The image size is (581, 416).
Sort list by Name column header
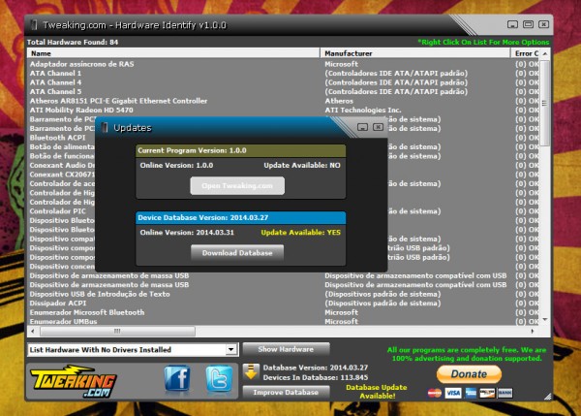173,53
